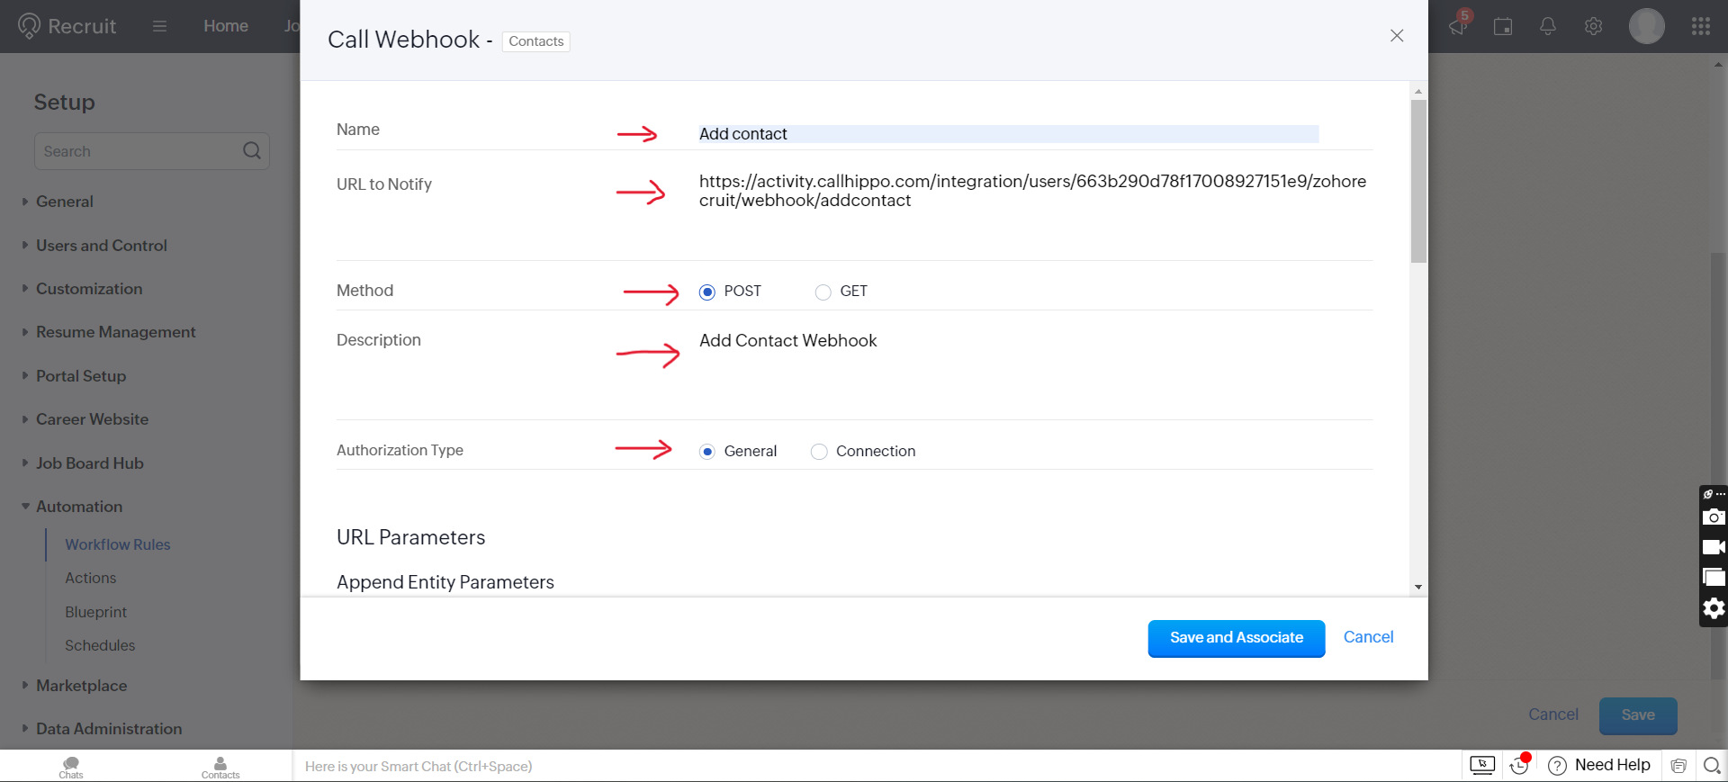Click the Append Entity Parameters heading
1728x782 pixels.
(445, 582)
